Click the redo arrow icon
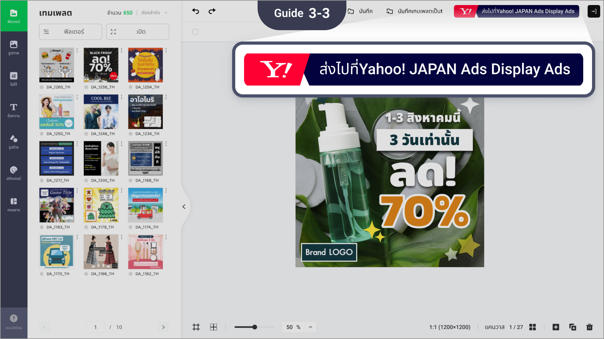The image size is (604, 339). pos(212,11)
